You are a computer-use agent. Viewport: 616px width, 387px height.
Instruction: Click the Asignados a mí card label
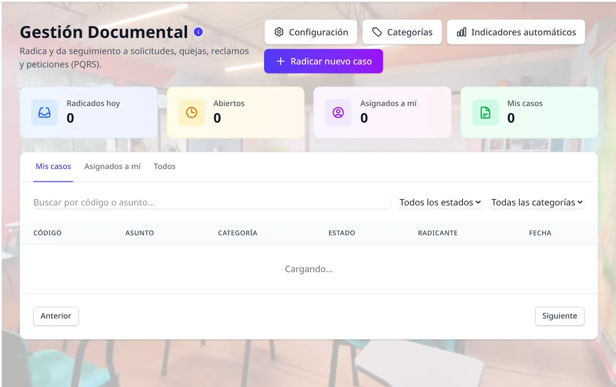[389, 103]
